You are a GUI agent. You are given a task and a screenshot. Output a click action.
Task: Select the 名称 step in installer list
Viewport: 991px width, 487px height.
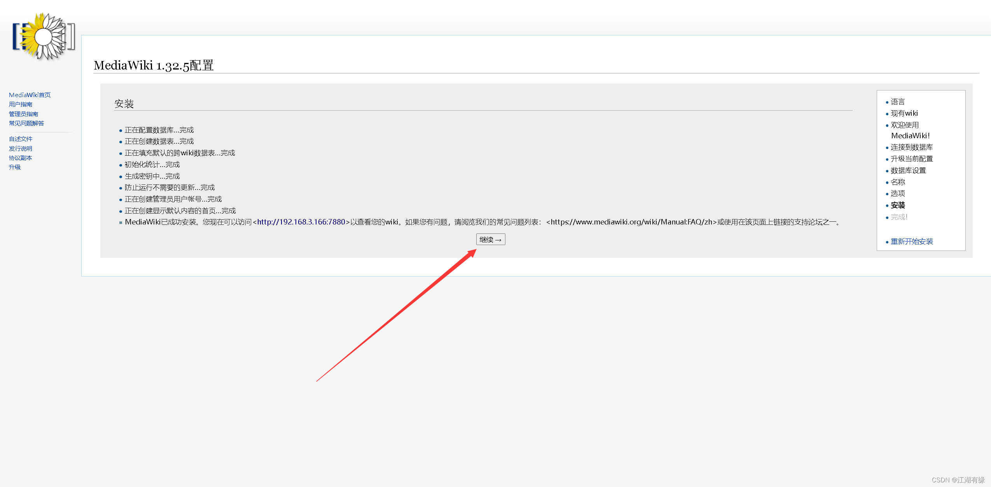tap(898, 182)
